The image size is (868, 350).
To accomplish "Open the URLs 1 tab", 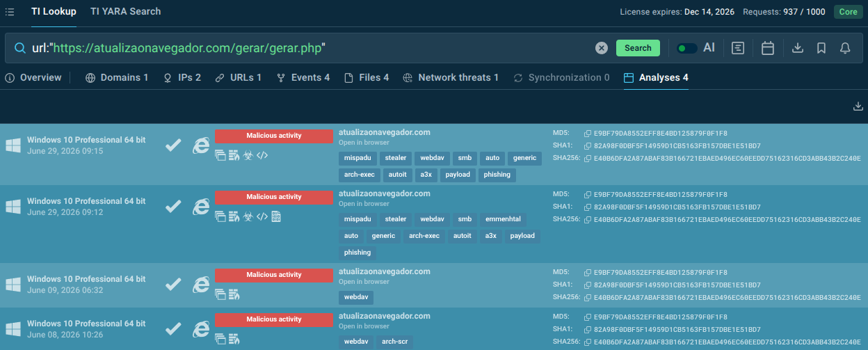I will coord(238,78).
